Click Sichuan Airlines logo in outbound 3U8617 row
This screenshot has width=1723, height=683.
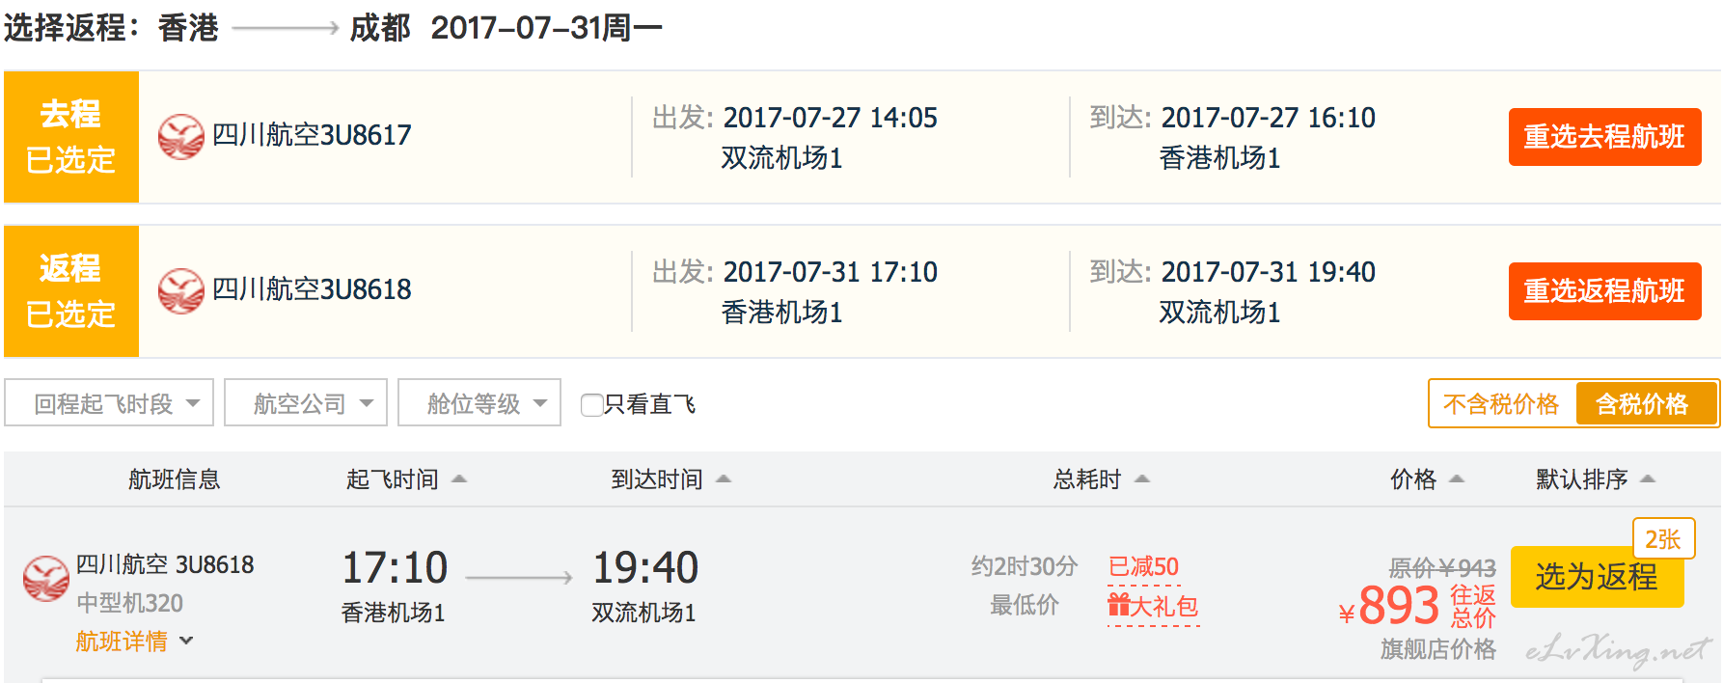coord(180,136)
